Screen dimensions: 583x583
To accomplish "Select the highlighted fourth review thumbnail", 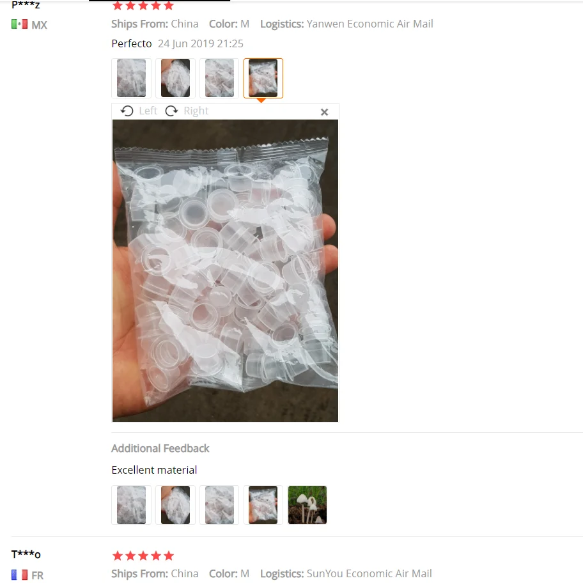I will coord(263,78).
